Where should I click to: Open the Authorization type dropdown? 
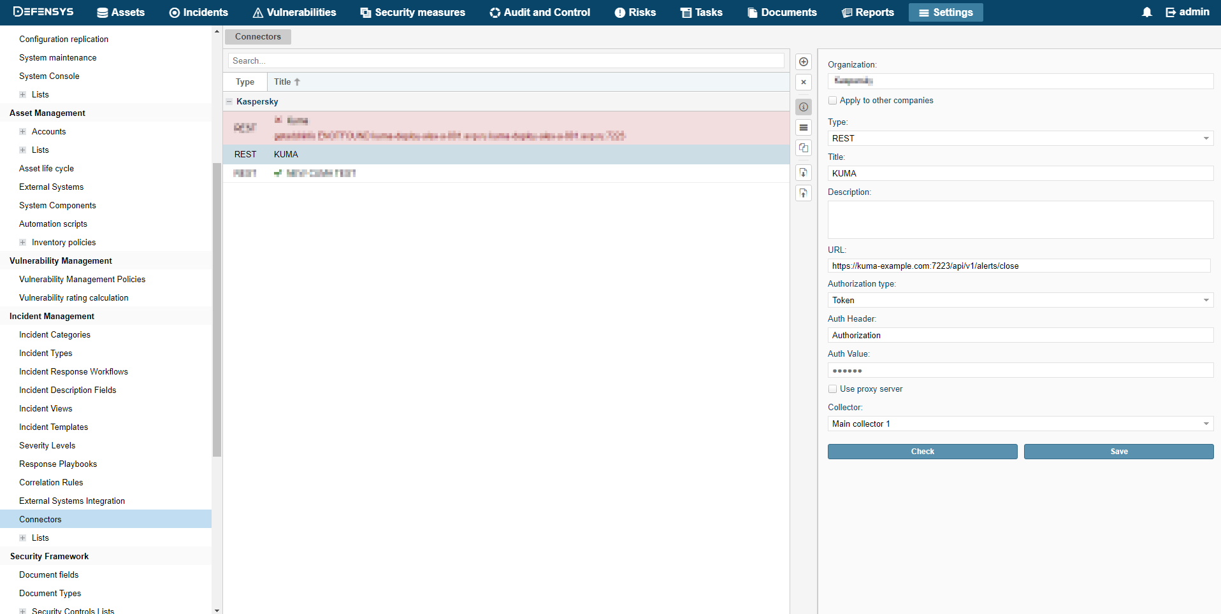point(1205,300)
